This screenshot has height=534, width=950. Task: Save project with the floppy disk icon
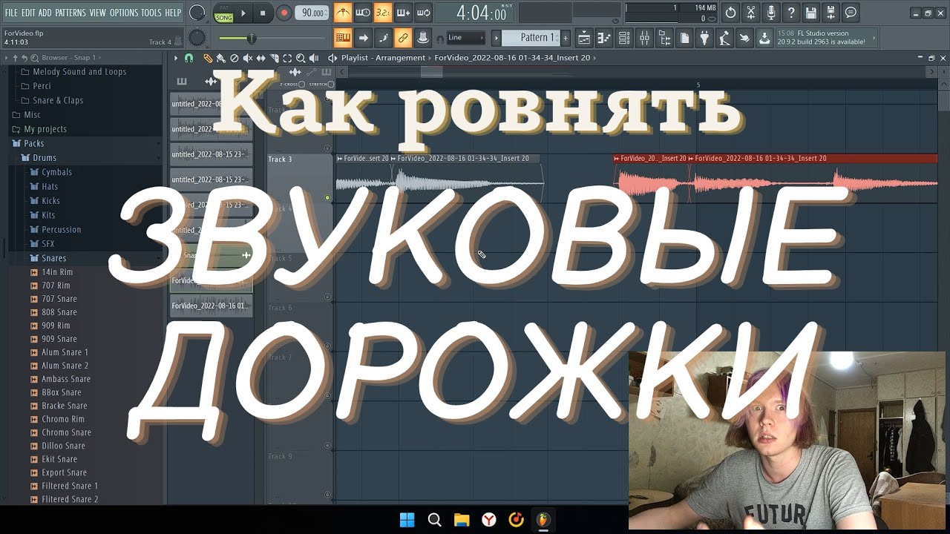(811, 13)
